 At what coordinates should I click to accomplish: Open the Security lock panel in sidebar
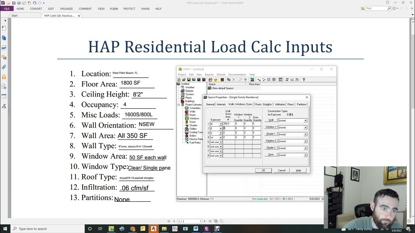pyautogui.click(x=4, y=77)
